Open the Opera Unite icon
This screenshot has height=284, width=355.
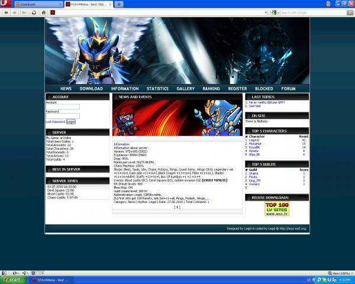coord(24,273)
